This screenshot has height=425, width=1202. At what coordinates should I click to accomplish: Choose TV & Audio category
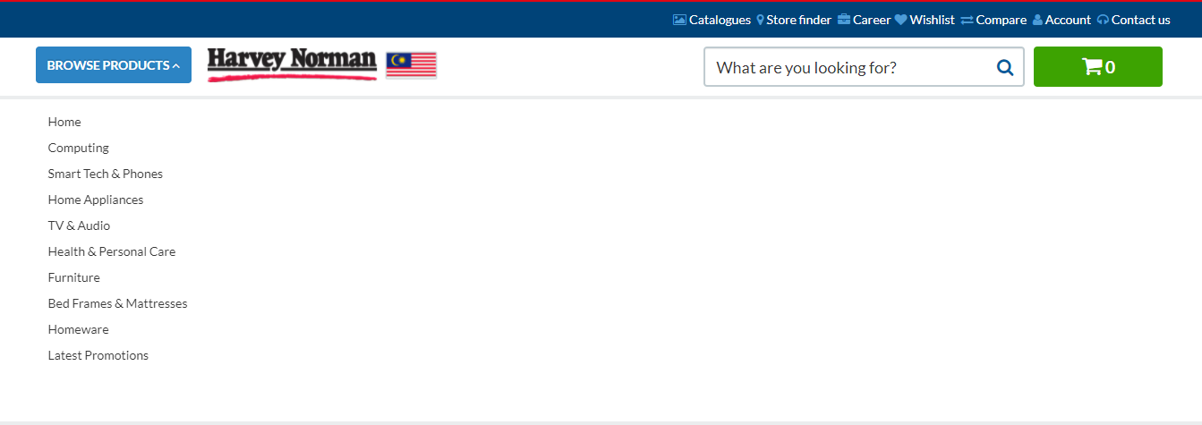[80, 225]
